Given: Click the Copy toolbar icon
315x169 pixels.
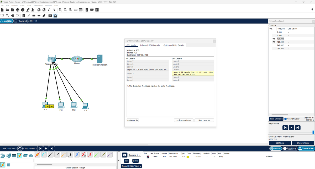Looking at the screenshot, I should click(39, 10).
